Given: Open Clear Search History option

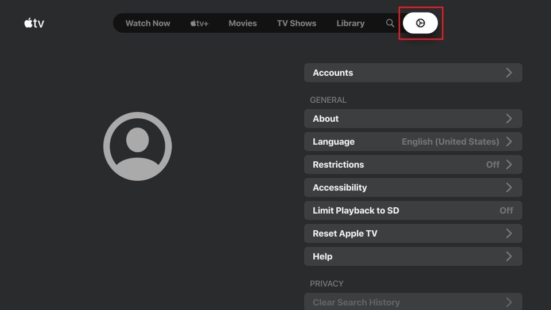Looking at the screenshot, I should click(413, 301).
